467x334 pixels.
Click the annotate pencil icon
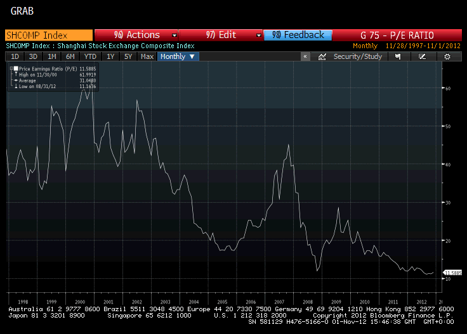tap(422, 56)
